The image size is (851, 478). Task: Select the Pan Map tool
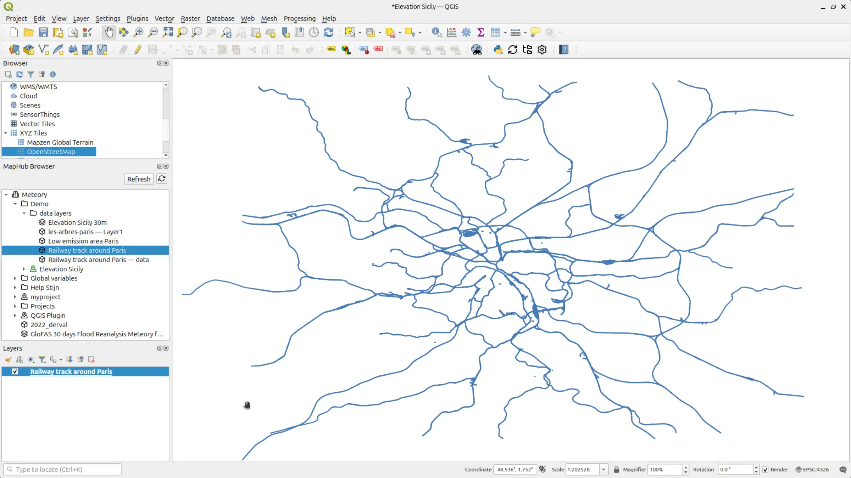pyautogui.click(x=109, y=32)
